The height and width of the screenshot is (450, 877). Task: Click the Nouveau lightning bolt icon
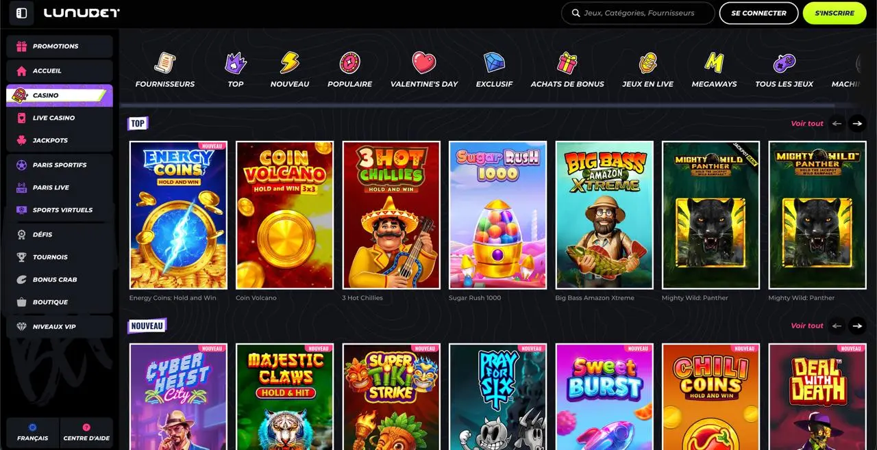[x=289, y=64]
